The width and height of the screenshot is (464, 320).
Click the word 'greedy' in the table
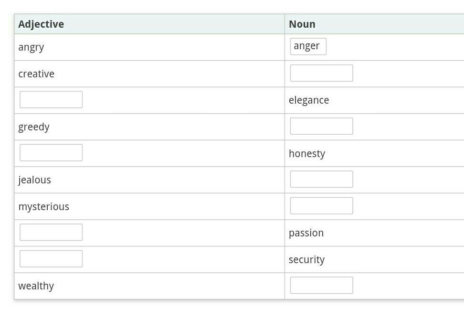34,127
